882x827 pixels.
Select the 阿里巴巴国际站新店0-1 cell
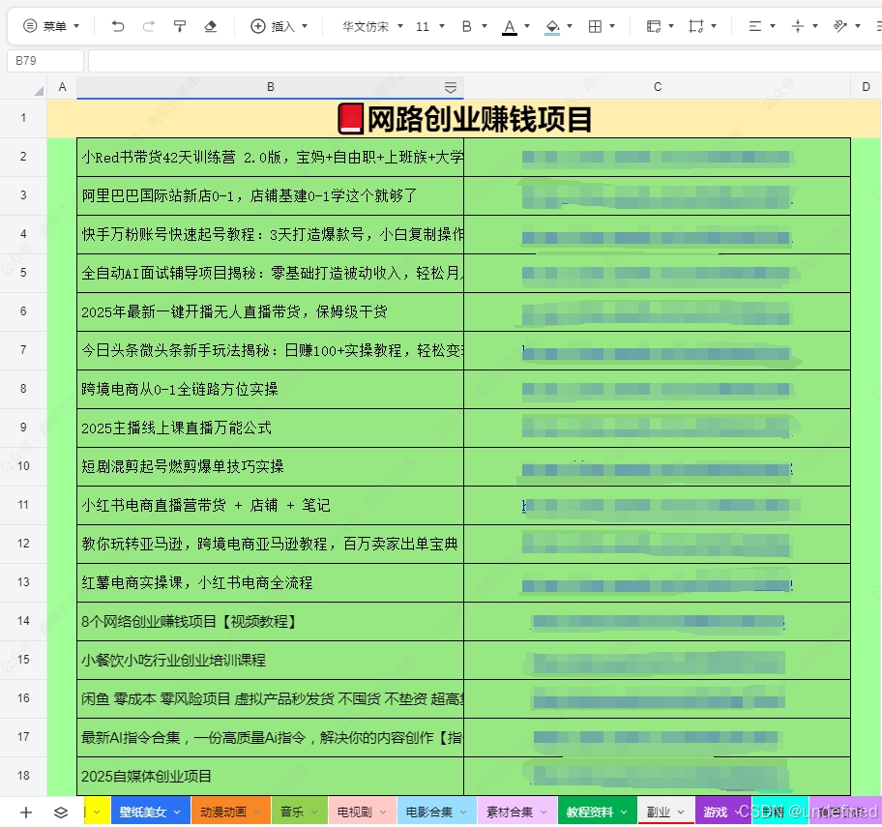(271, 195)
